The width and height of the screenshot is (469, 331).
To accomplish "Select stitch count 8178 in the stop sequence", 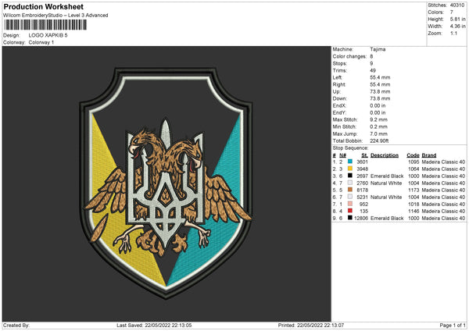I will point(362,190).
